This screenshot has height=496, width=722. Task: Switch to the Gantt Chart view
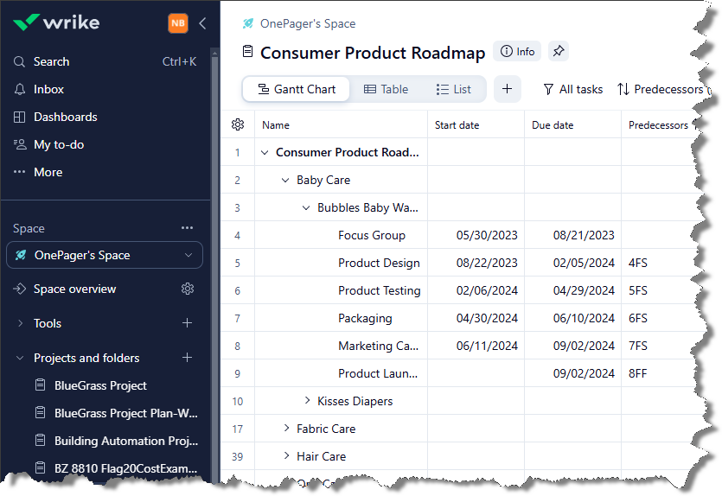pos(296,89)
